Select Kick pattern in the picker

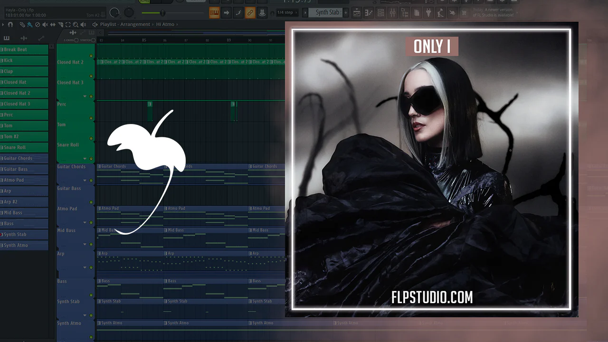click(24, 60)
